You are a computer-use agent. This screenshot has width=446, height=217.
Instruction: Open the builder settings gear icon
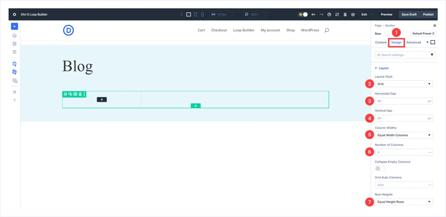(x=14, y=14)
